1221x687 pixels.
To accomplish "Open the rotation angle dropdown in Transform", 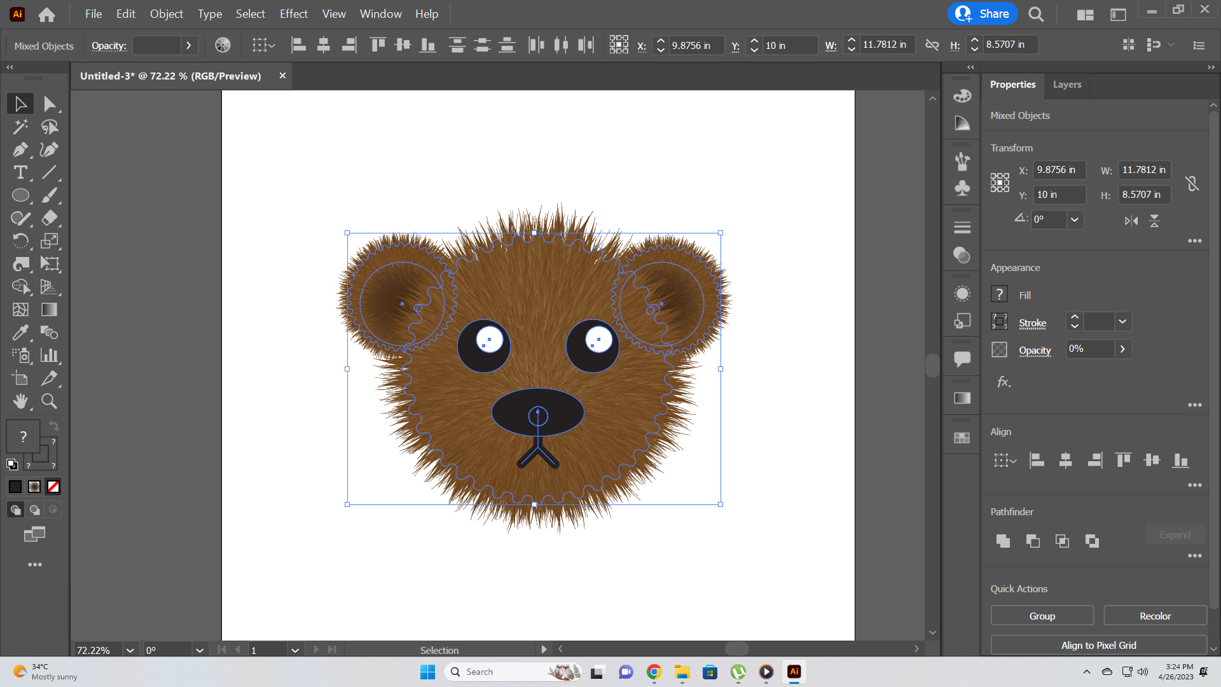I will point(1075,219).
